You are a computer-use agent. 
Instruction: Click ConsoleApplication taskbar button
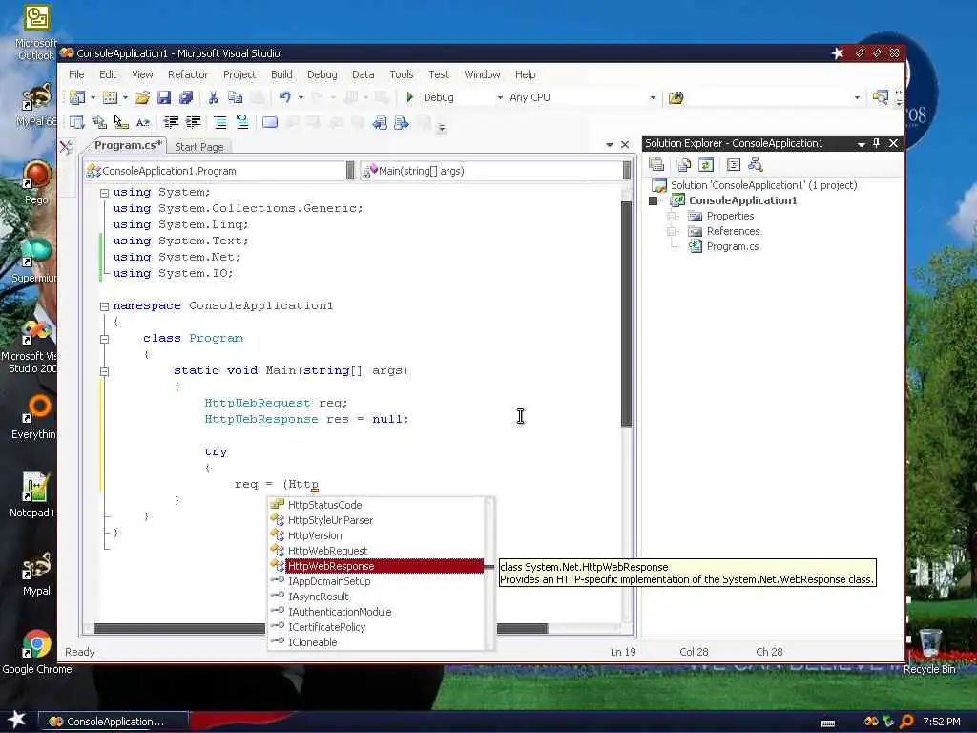pos(114,722)
